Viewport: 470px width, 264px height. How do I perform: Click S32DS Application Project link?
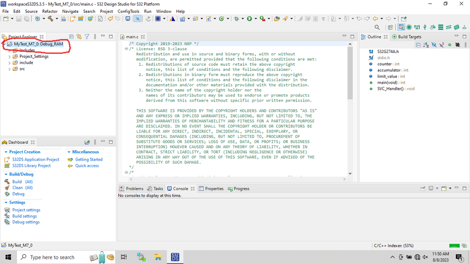(x=36, y=160)
